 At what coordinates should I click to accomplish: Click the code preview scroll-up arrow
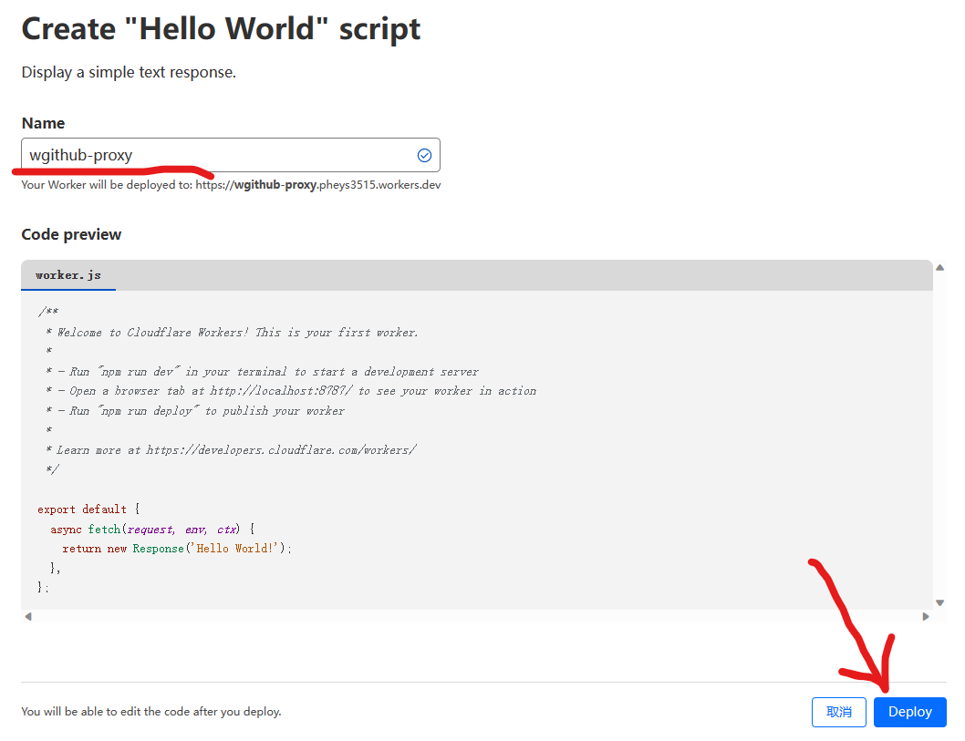tap(939, 267)
